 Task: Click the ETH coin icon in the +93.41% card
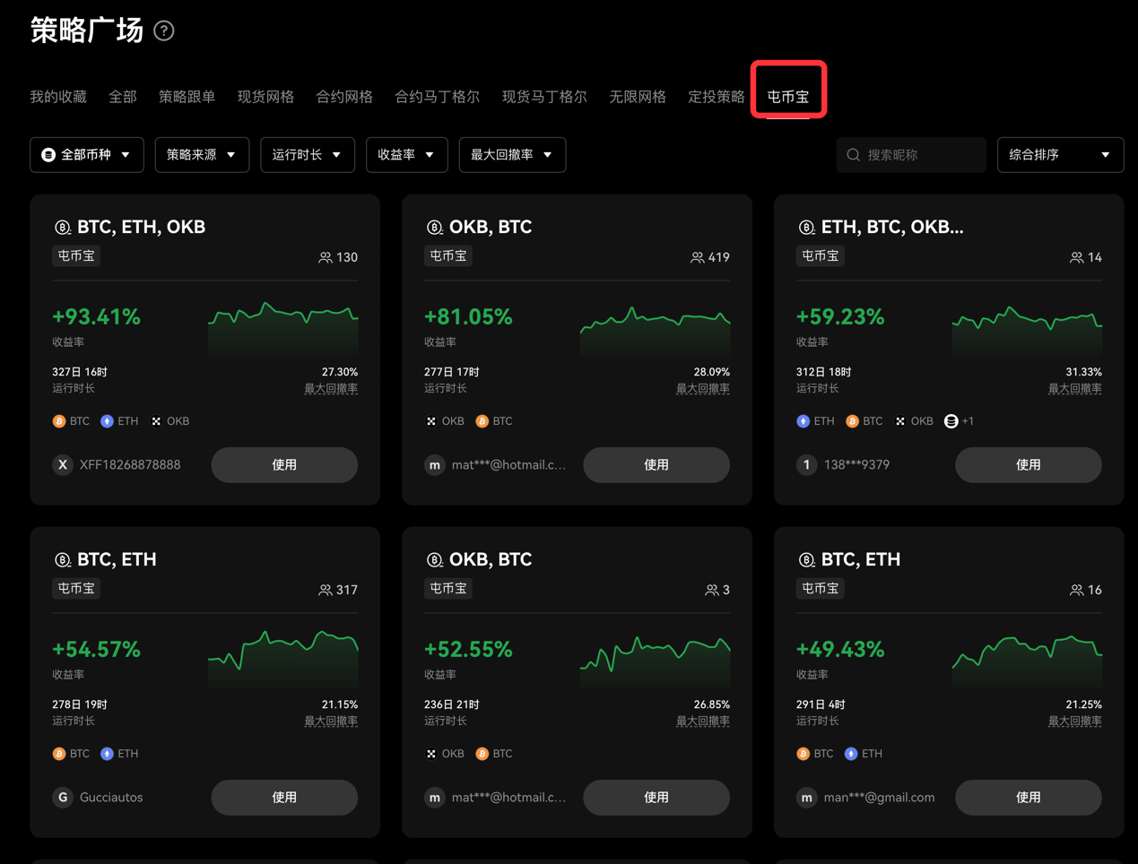tap(107, 421)
